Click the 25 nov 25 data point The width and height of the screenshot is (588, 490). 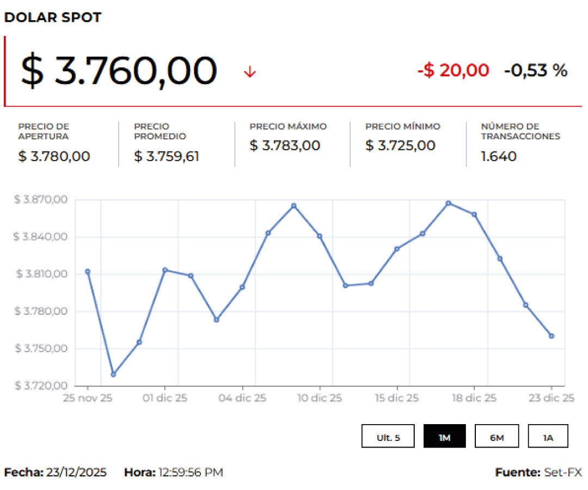pos(88,271)
